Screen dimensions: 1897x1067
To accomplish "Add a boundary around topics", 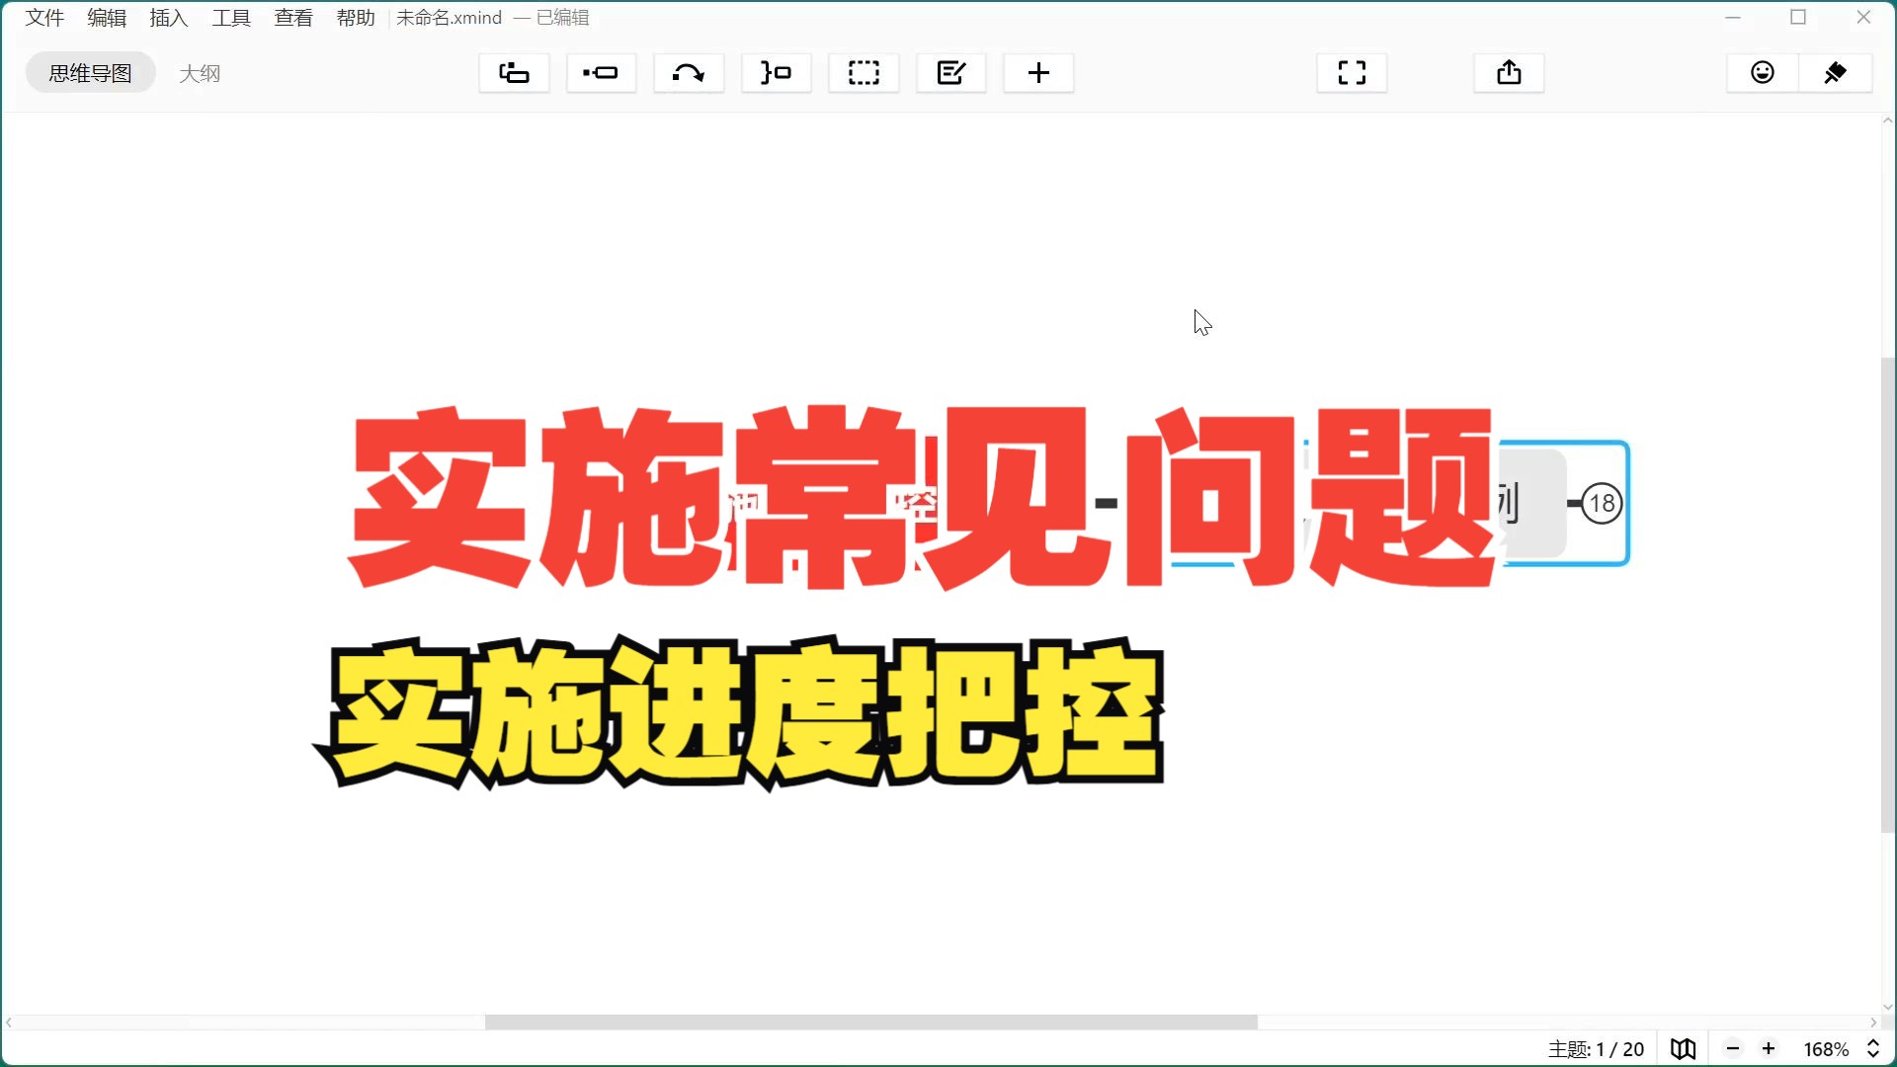I will (x=864, y=73).
